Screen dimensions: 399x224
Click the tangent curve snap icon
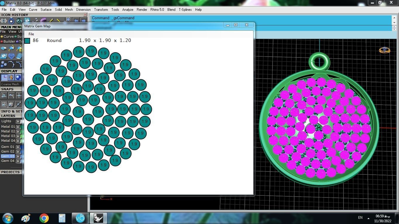click(x=11, y=95)
